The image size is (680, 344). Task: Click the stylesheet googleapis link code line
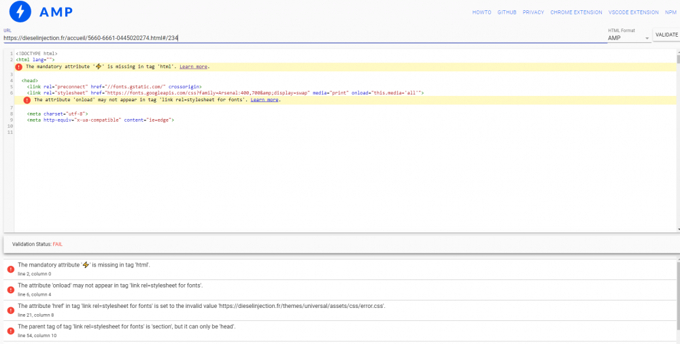pyautogui.click(x=225, y=93)
